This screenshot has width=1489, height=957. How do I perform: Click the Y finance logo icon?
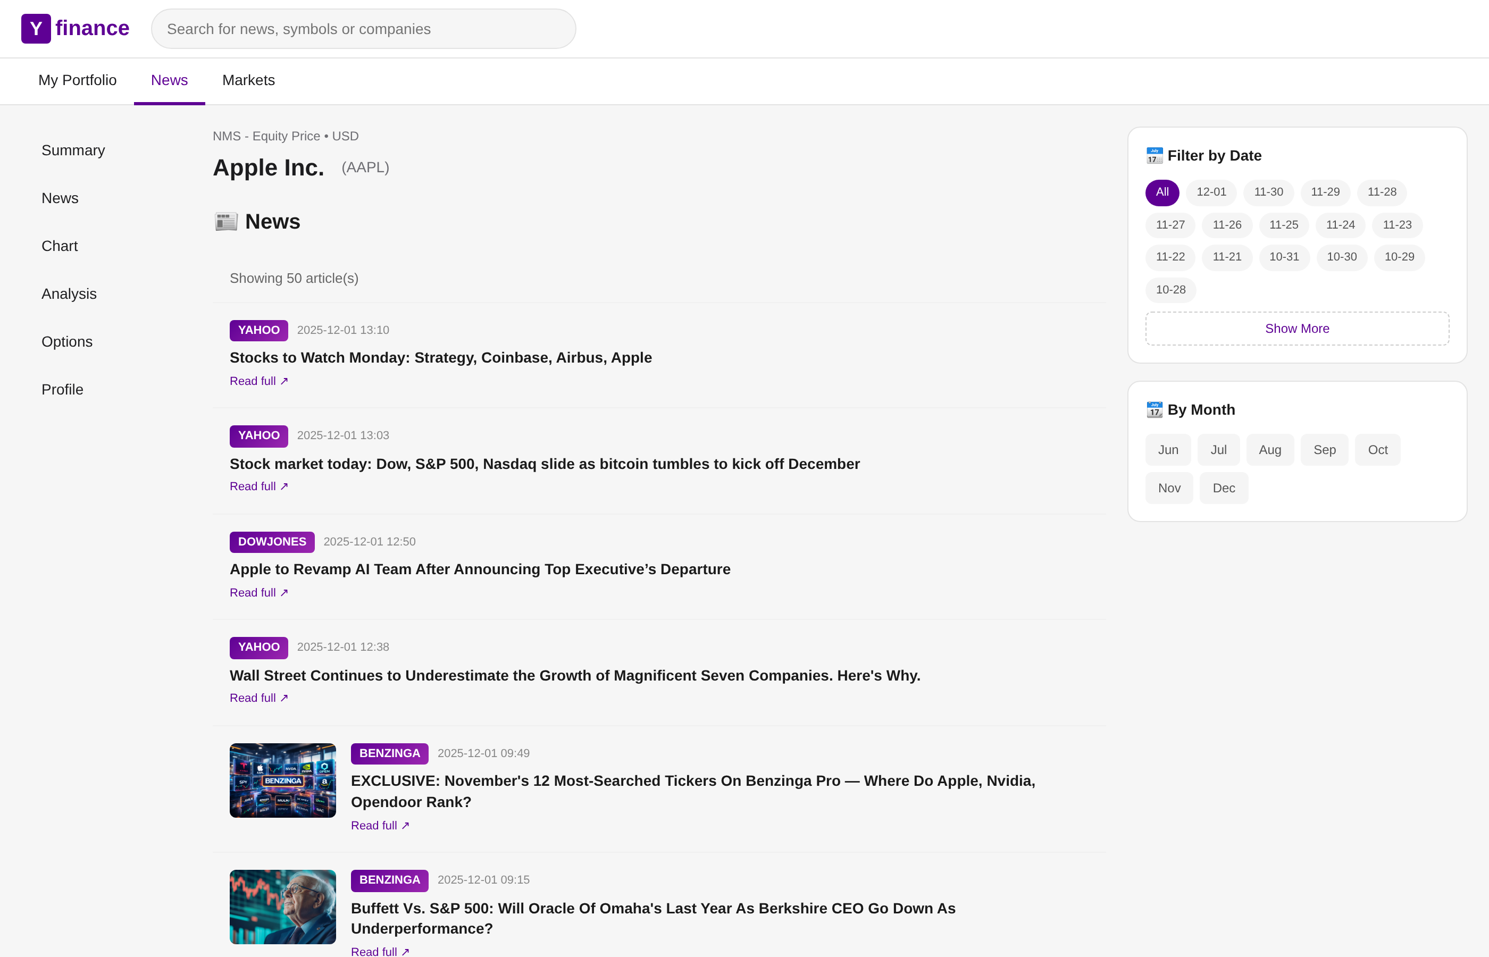tap(36, 29)
